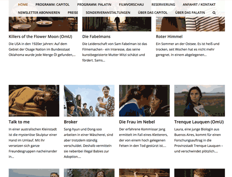The image size is (232, 177).
Task: Click Die Frau im Nebel thumbnail
Action: 144,101
